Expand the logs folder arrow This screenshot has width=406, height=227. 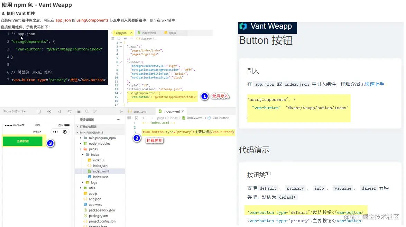[x=83, y=182]
